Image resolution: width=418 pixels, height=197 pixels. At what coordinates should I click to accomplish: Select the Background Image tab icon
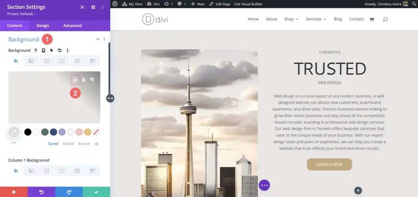click(x=47, y=61)
